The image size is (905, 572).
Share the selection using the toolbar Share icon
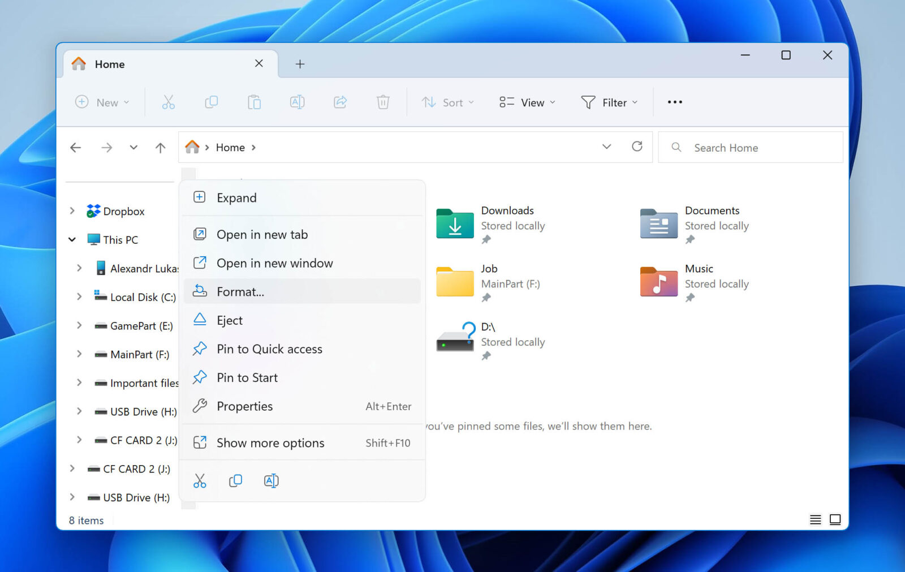340,102
